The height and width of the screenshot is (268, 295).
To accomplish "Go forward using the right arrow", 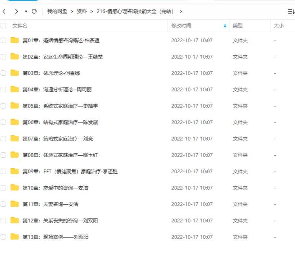I will point(16,11).
